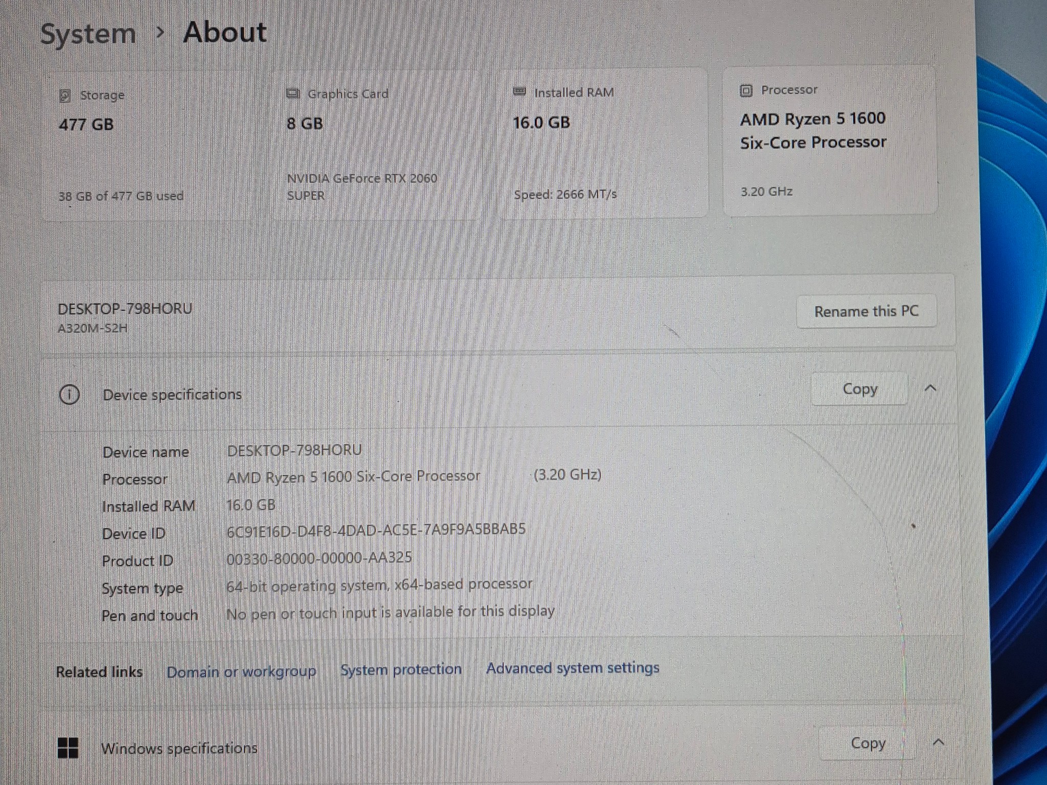1047x785 pixels.
Task: Click the 8 GB graphics card value
Action: pyautogui.click(x=305, y=124)
